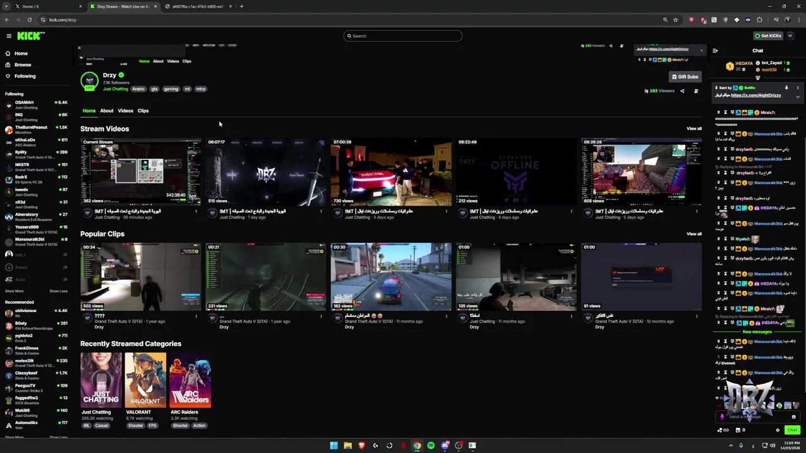This screenshot has height=453, width=806.
Task: Open VALORANT category card
Action: (145, 380)
